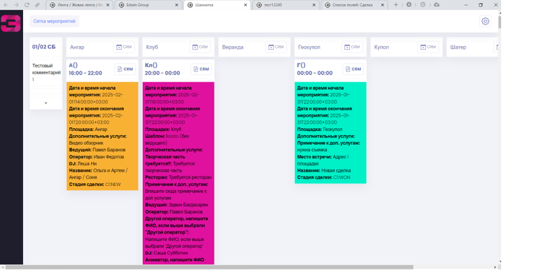Open a new browser tab

coord(396,5)
